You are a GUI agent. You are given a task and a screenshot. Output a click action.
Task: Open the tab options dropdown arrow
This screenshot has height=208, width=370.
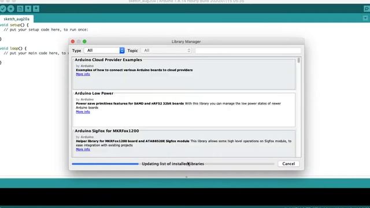pyautogui.click(x=365, y=18)
